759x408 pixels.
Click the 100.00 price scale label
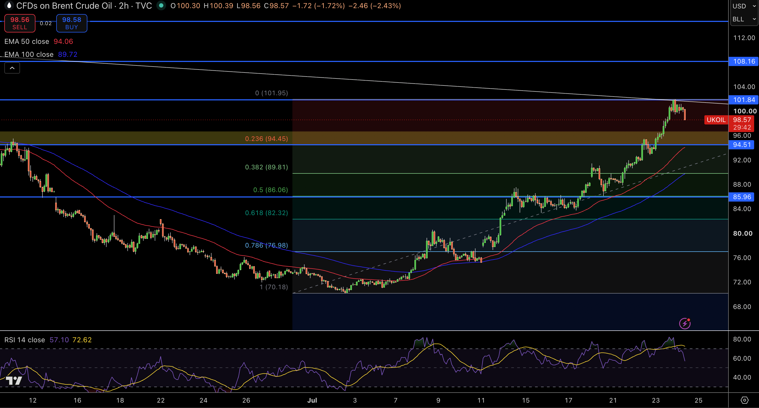745,111
